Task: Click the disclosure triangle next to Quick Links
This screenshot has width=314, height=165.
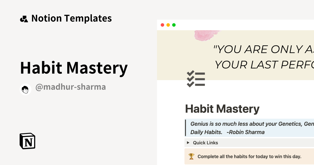Action: point(188,143)
